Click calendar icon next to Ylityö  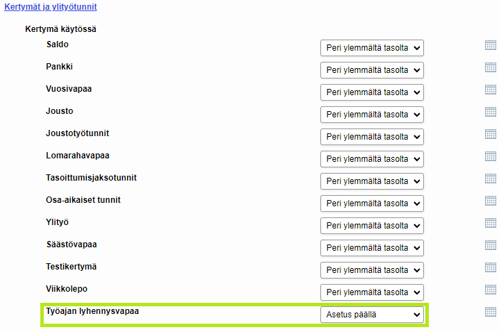pos(491,223)
